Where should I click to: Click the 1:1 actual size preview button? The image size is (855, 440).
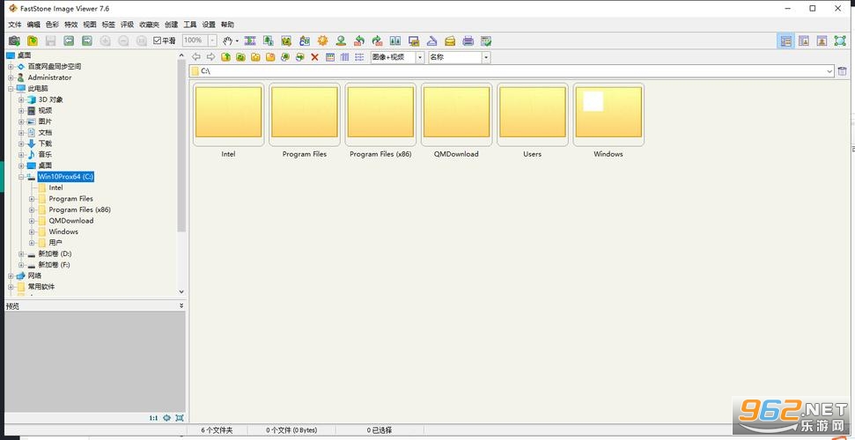pyautogui.click(x=153, y=418)
